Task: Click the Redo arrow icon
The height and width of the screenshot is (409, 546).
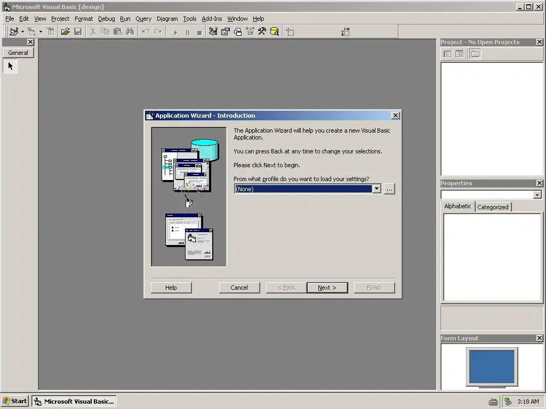Action: click(x=158, y=31)
